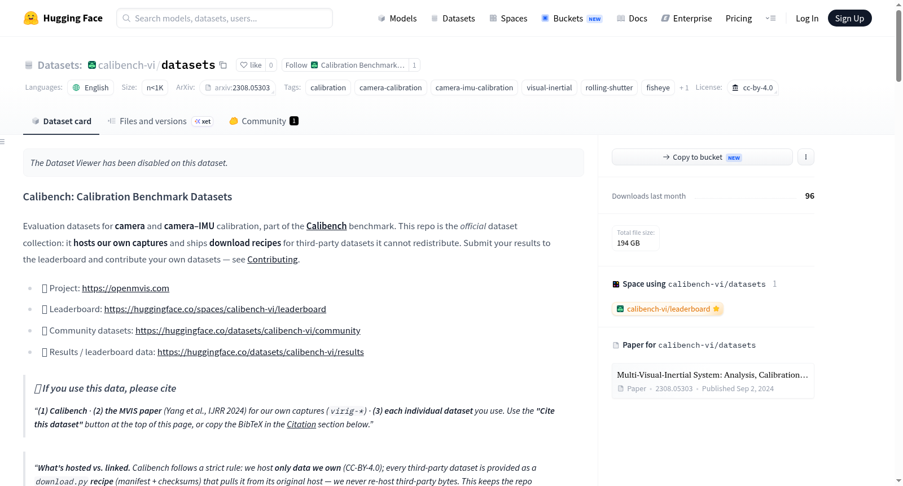Click the arxiv:2308.05303 tag
The height and width of the screenshot is (486, 903).
[x=238, y=87]
